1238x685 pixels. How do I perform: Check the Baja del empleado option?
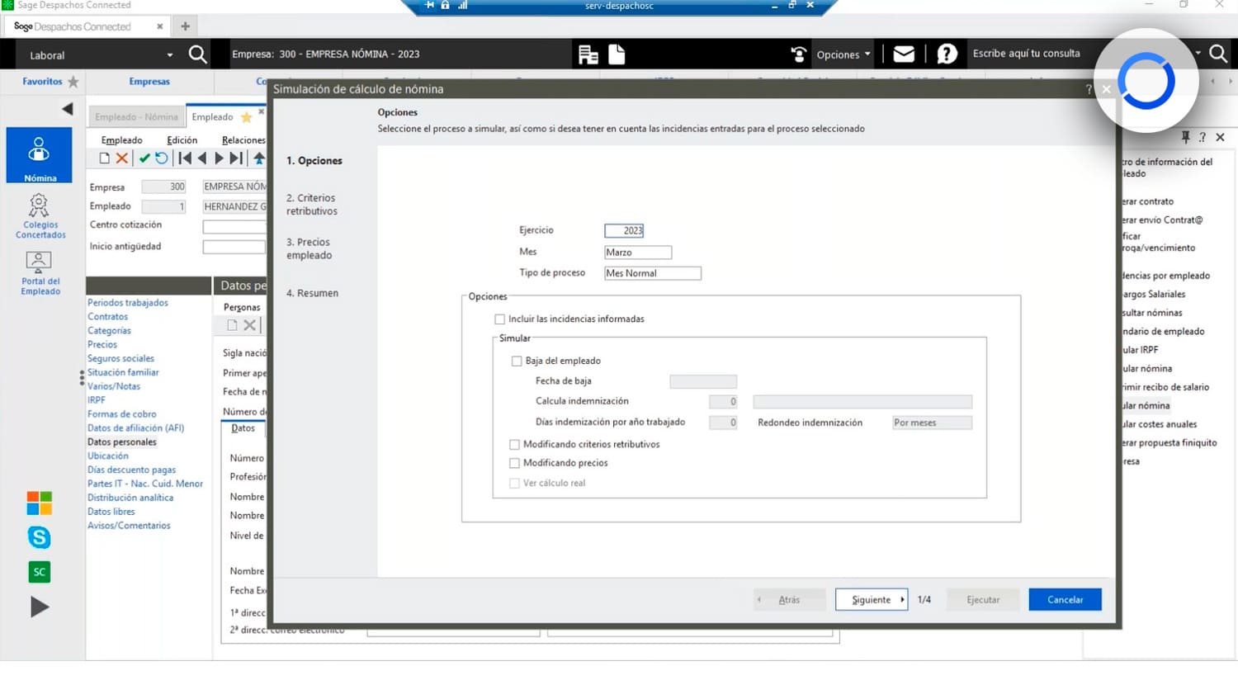tap(517, 361)
